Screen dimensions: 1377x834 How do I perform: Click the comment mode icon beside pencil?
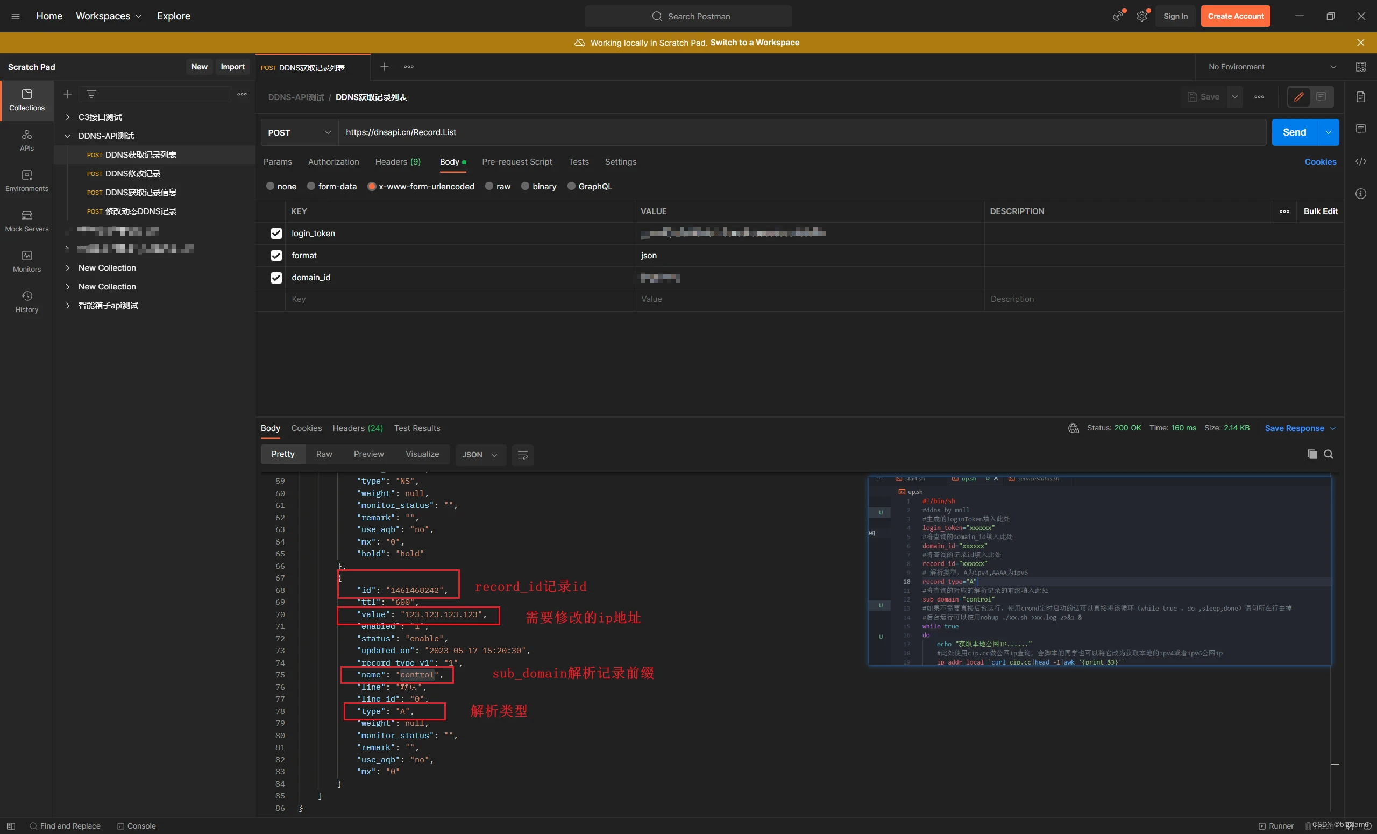point(1321,97)
